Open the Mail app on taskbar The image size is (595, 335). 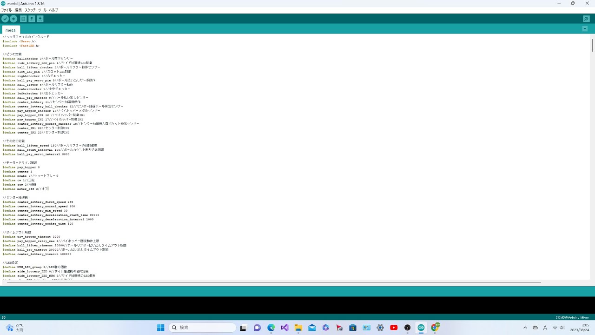[x=312, y=328]
